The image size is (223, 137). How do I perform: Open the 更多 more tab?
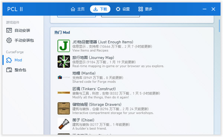tap(145, 9)
